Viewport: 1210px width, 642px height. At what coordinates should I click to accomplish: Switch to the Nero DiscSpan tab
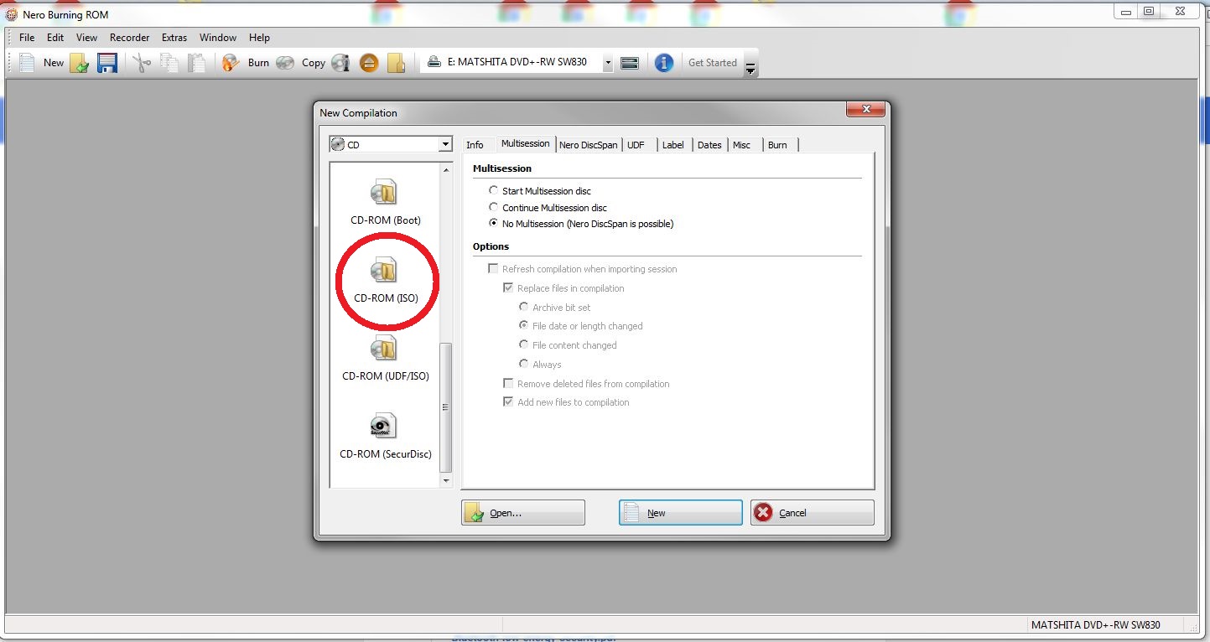pos(589,145)
